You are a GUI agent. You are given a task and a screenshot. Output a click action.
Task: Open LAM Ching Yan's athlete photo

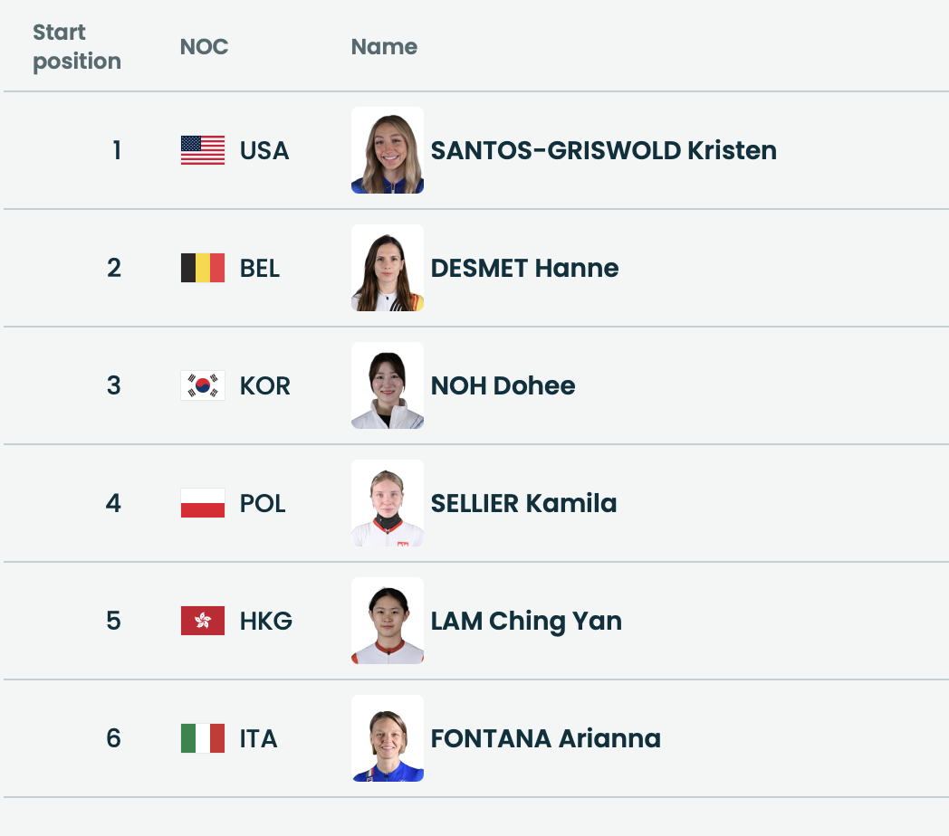pos(388,621)
